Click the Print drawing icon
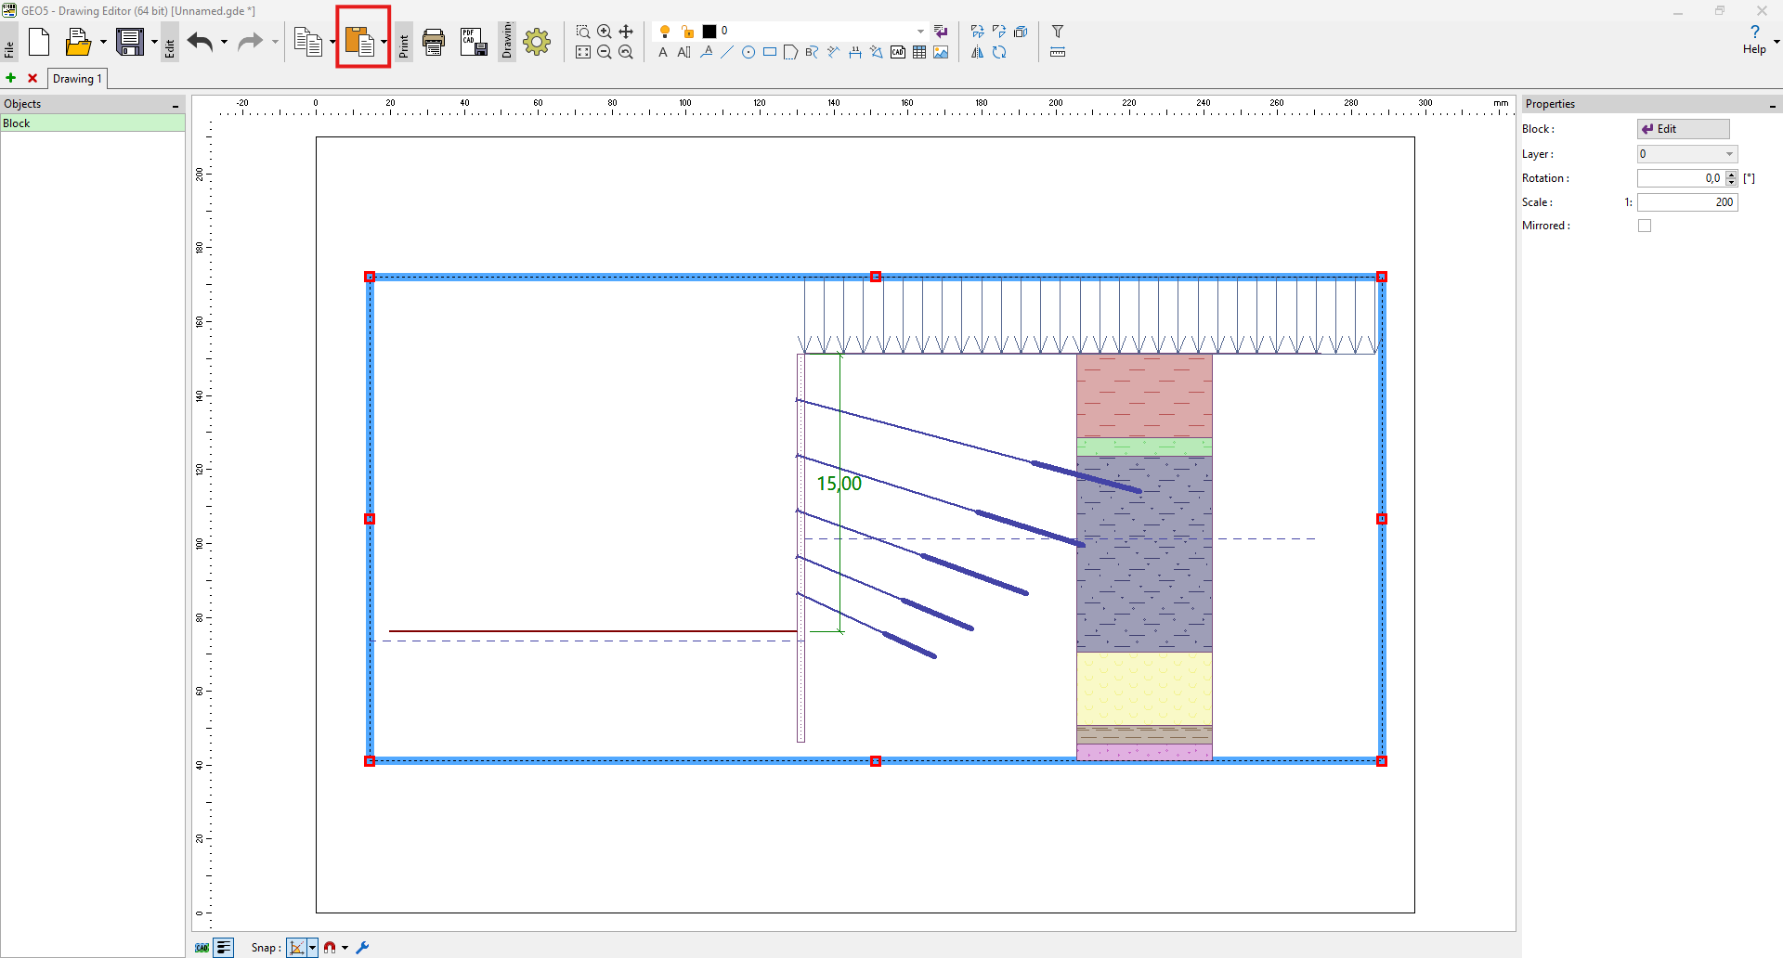This screenshot has width=1783, height=958. point(433,42)
